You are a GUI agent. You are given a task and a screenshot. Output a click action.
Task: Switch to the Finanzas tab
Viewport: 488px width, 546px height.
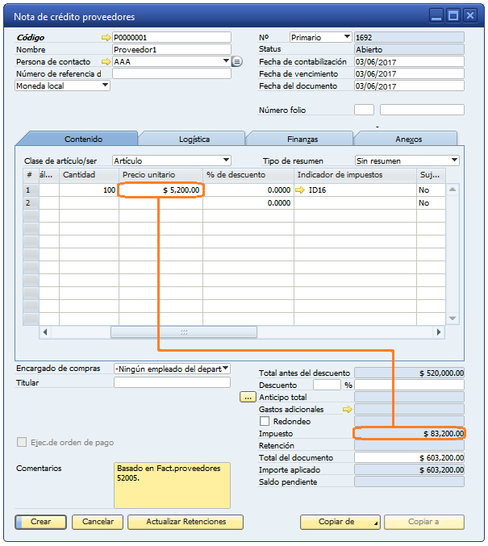[302, 139]
